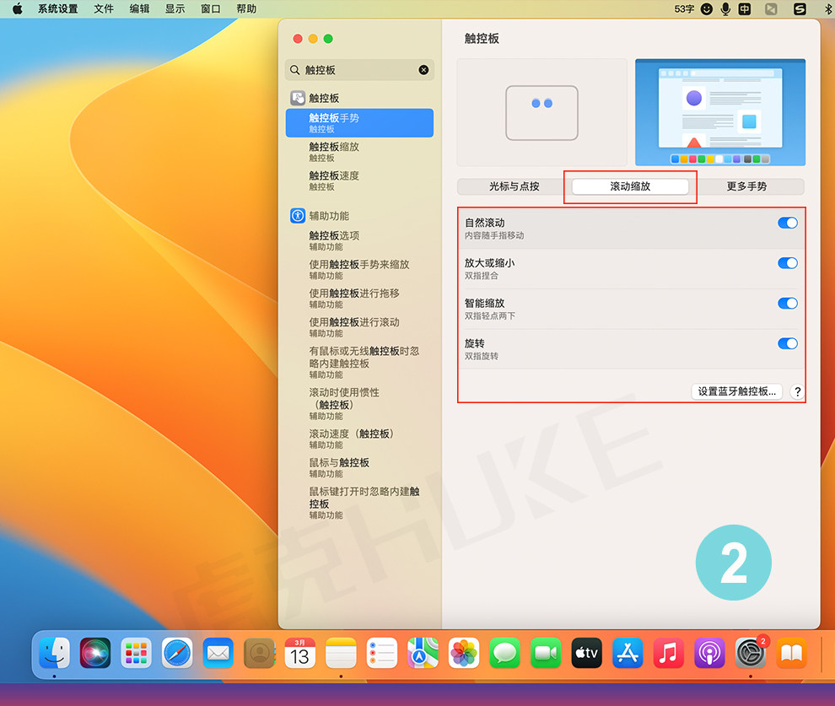Viewport: 835px width, 706px height.
Task: Clear the sidebar search field
Action: pos(424,70)
